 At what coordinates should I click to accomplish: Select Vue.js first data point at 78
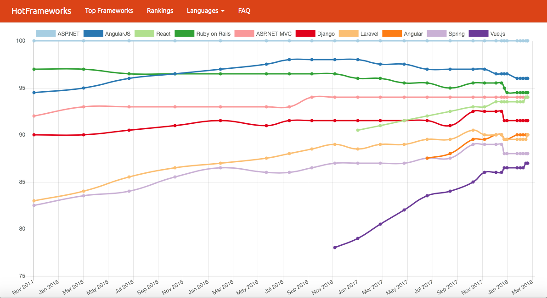click(335, 248)
